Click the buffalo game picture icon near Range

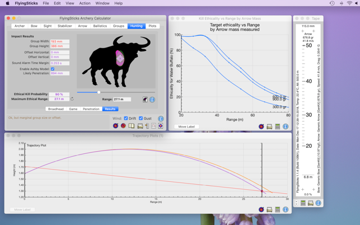(145, 100)
